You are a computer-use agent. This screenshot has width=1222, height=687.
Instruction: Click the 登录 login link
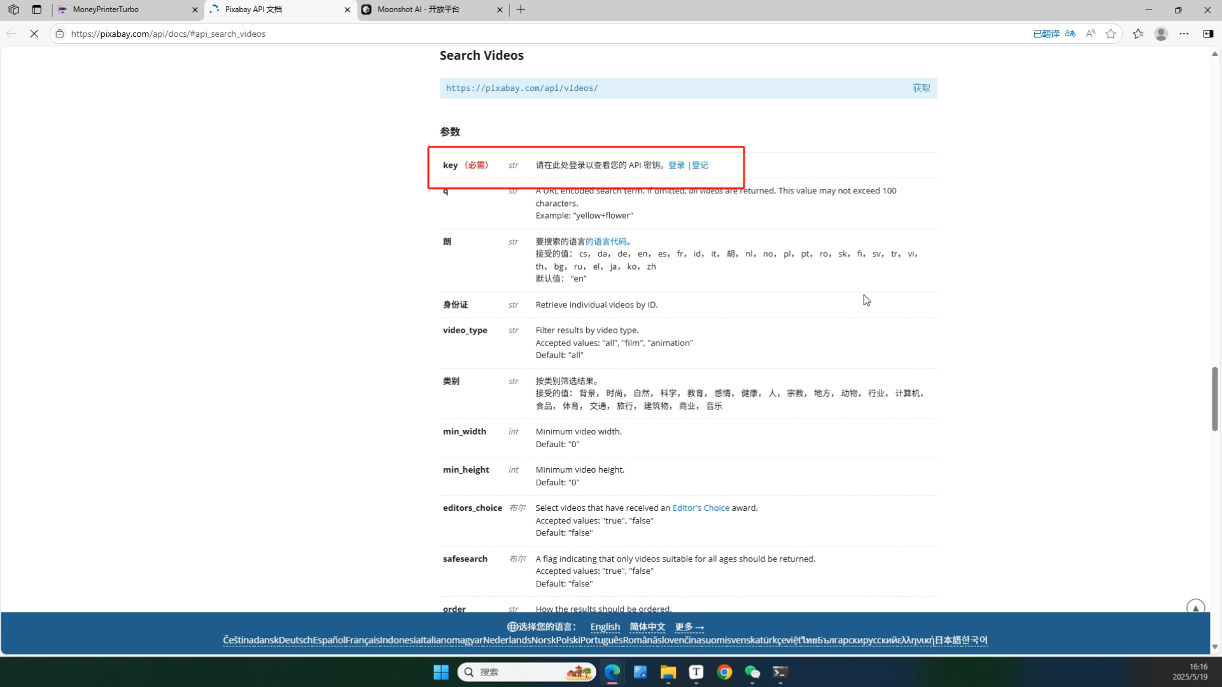click(x=676, y=165)
